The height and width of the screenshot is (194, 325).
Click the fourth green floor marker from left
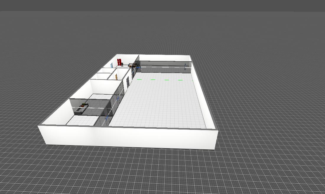pyautogui.click(x=180, y=80)
